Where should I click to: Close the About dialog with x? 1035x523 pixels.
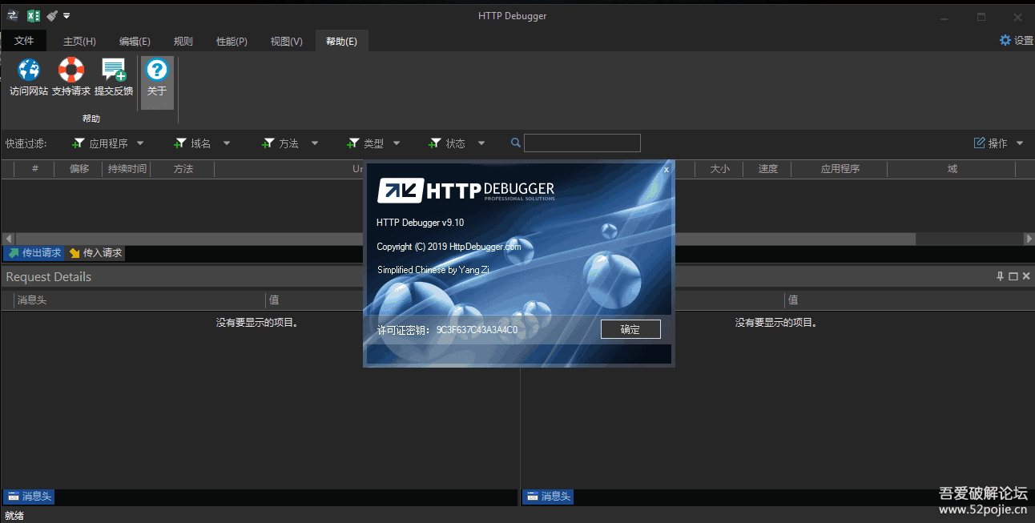pos(667,169)
